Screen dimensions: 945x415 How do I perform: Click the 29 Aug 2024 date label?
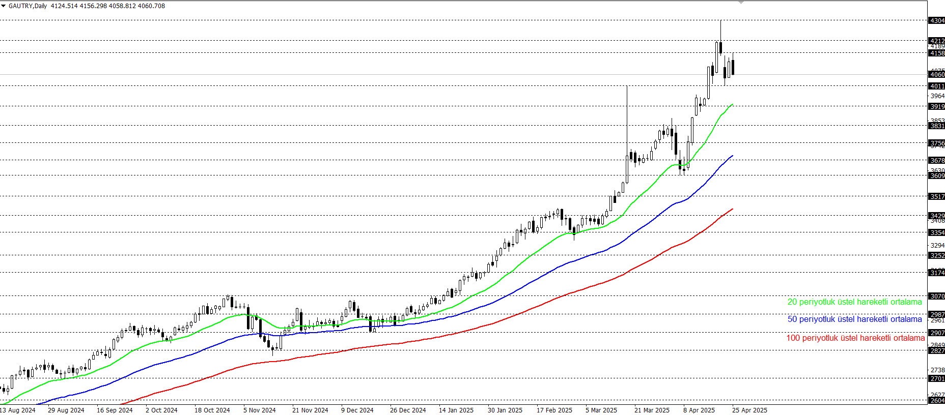coord(66,410)
